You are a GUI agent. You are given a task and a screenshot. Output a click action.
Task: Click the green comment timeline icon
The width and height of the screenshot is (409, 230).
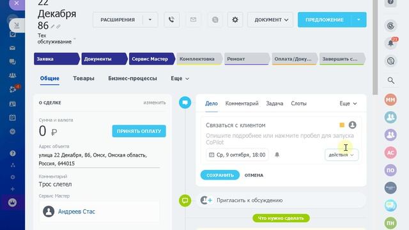185,201
